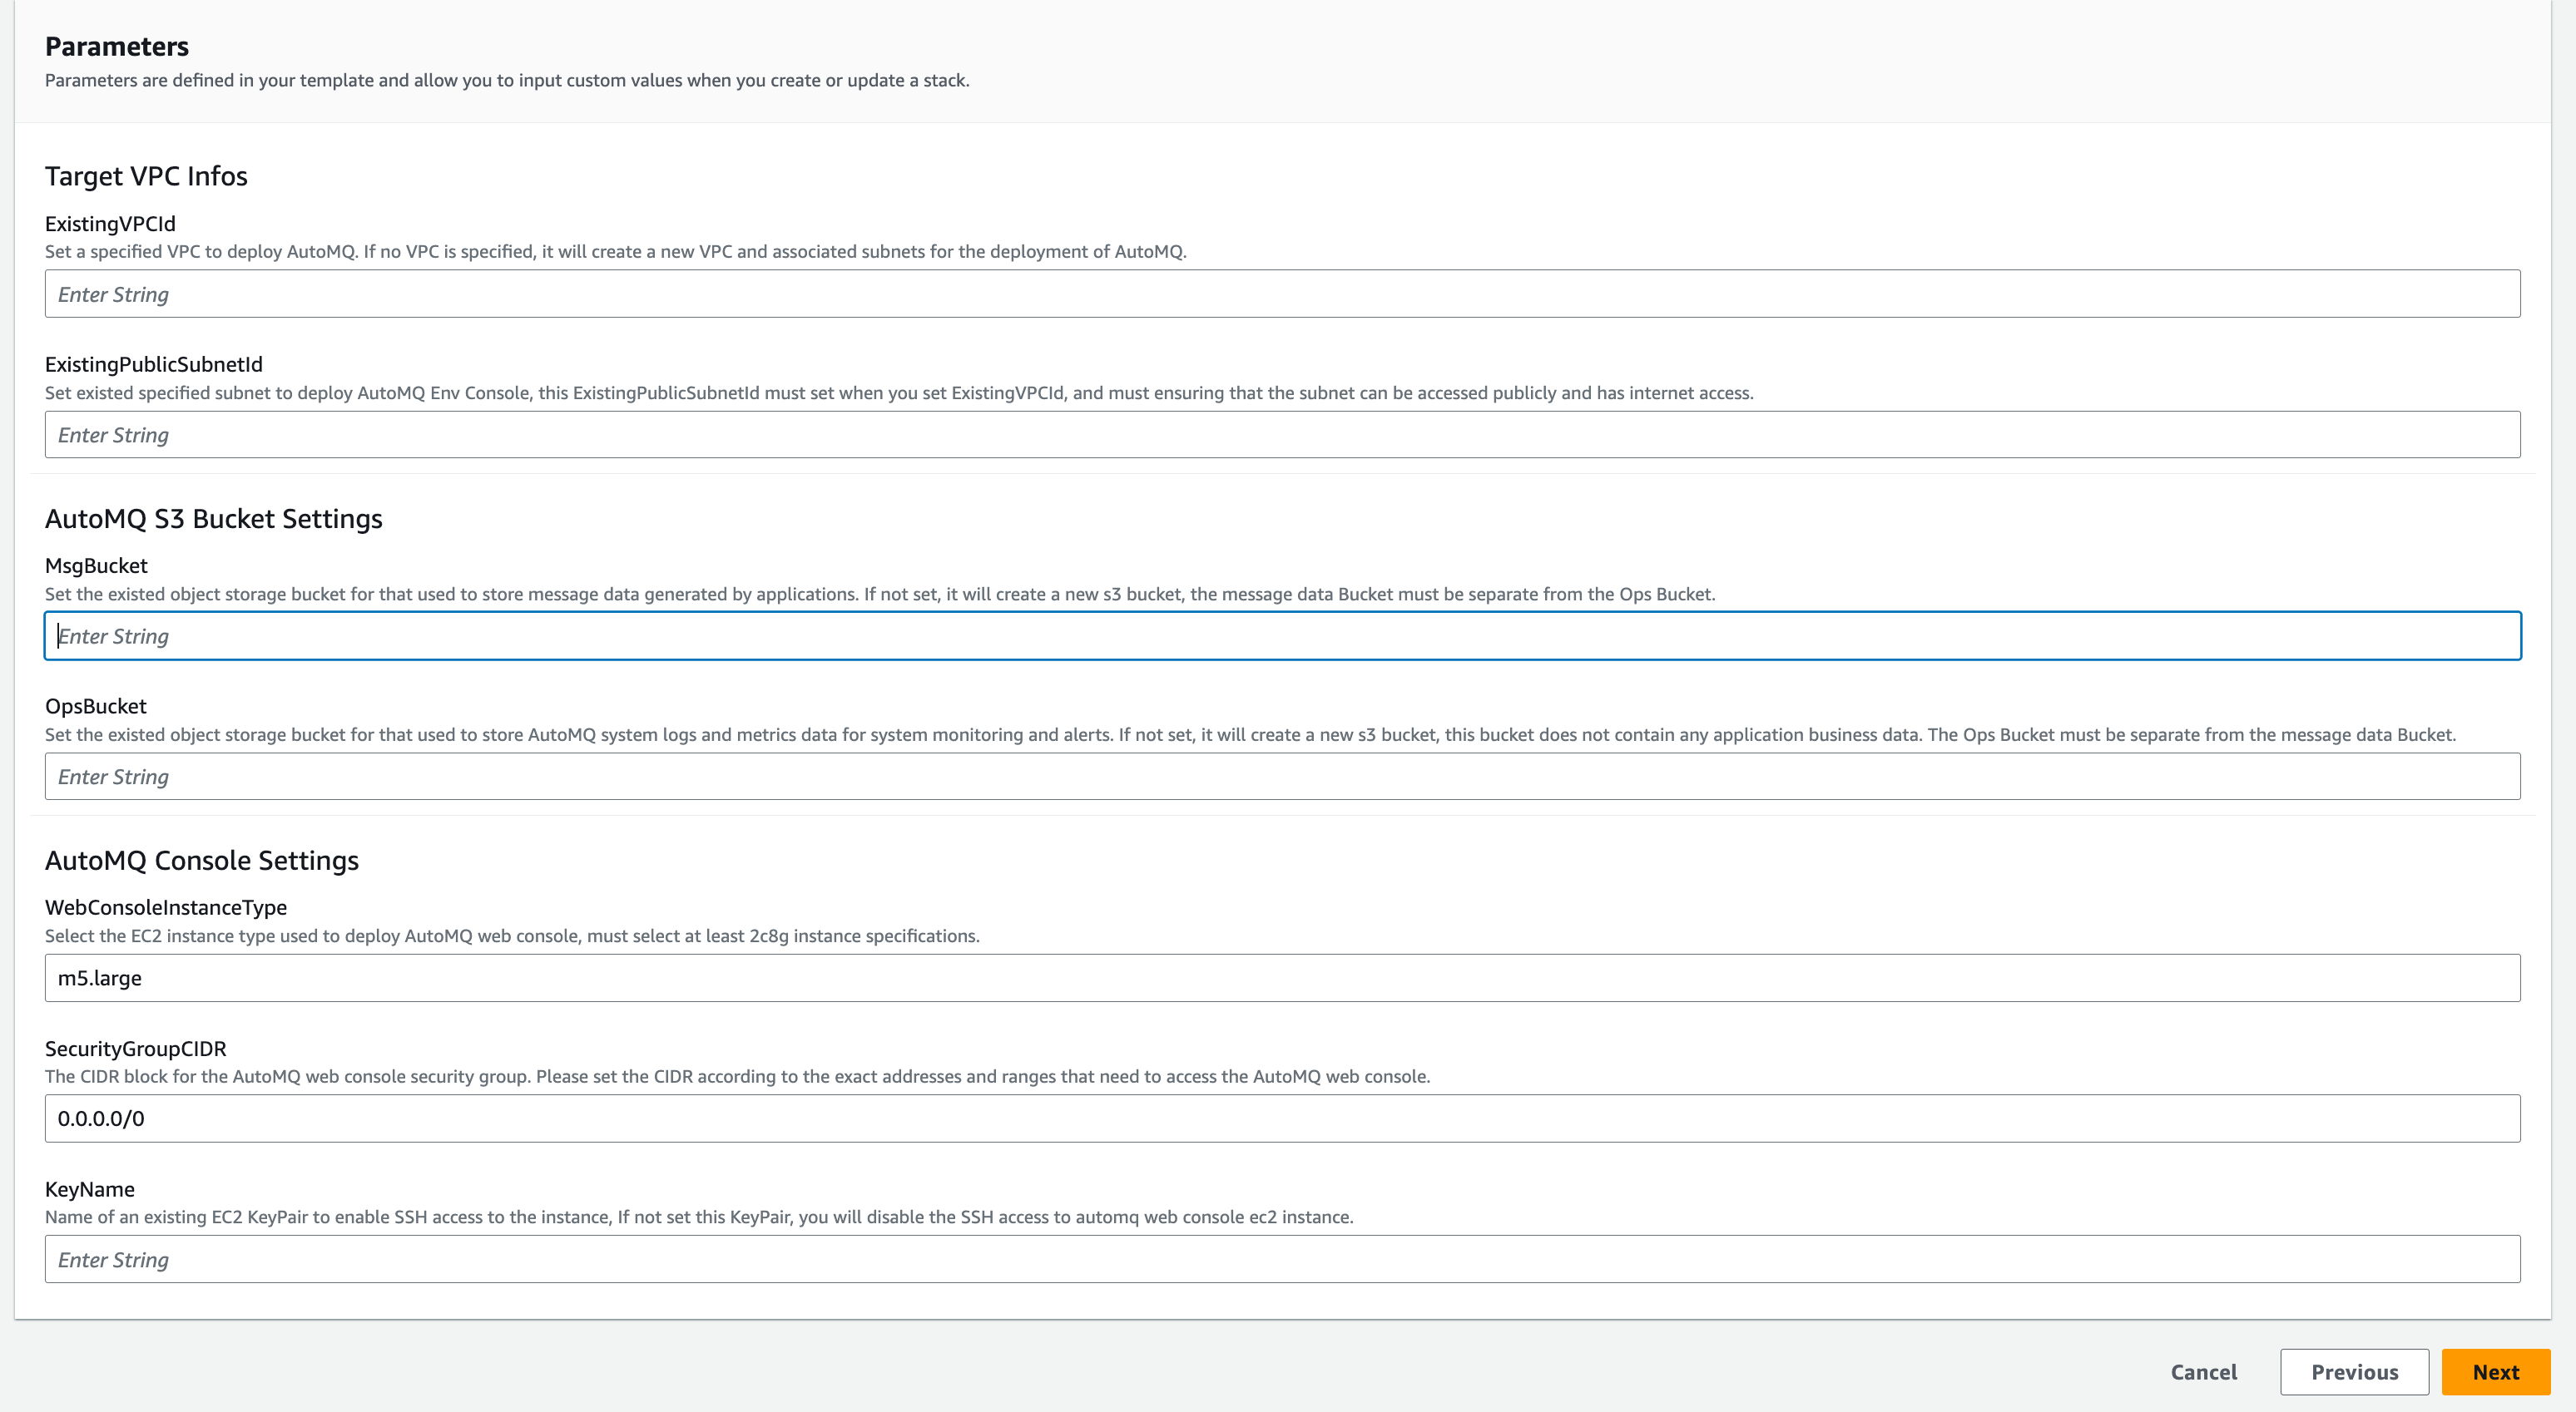Click the ExistingVPCId input field
This screenshot has width=2576, height=1412.
click(x=1282, y=294)
